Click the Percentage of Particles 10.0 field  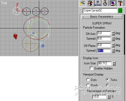tap(99, 97)
